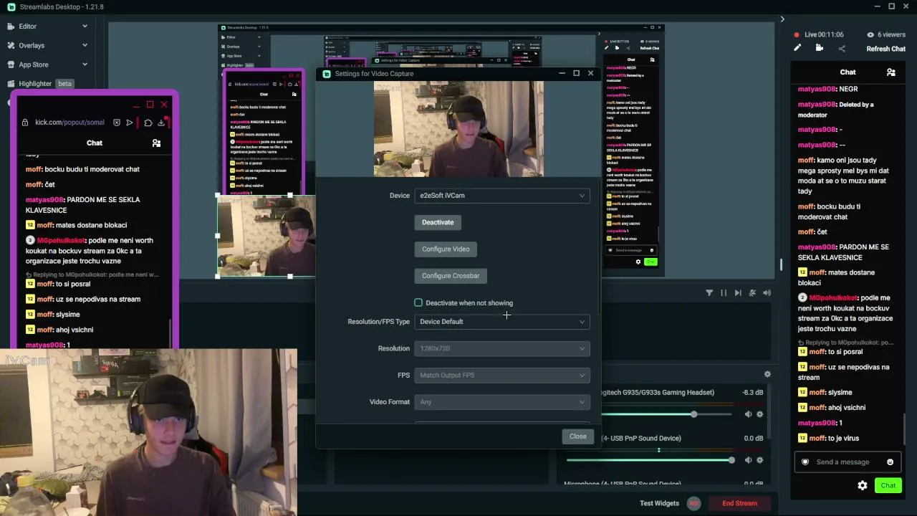Open the user list icon in right chat
The width and height of the screenshot is (917, 516).
pos(890,72)
